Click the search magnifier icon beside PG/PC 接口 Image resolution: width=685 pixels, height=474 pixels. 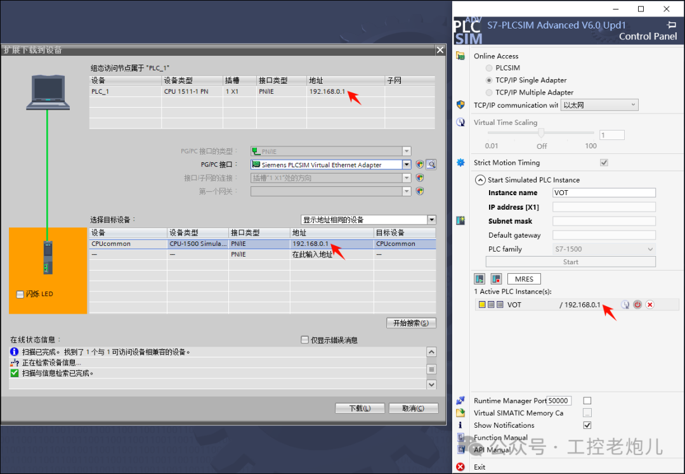(431, 165)
